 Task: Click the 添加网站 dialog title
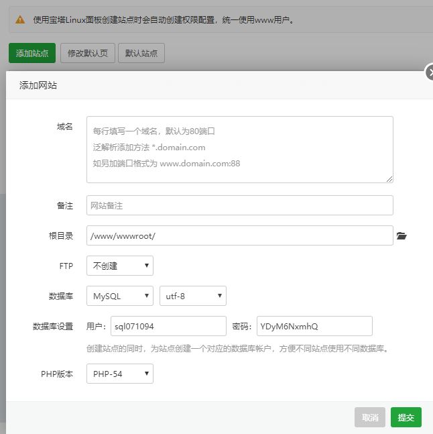click(x=38, y=85)
